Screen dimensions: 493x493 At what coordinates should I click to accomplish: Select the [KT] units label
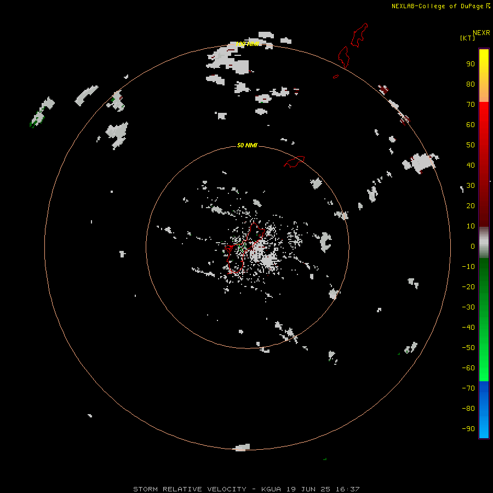pyautogui.click(x=467, y=38)
